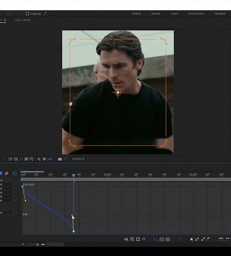Toggle fast previews region-of-interest icon
The width and height of the screenshot is (231, 256).
pyautogui.click(x=10, y=159)
